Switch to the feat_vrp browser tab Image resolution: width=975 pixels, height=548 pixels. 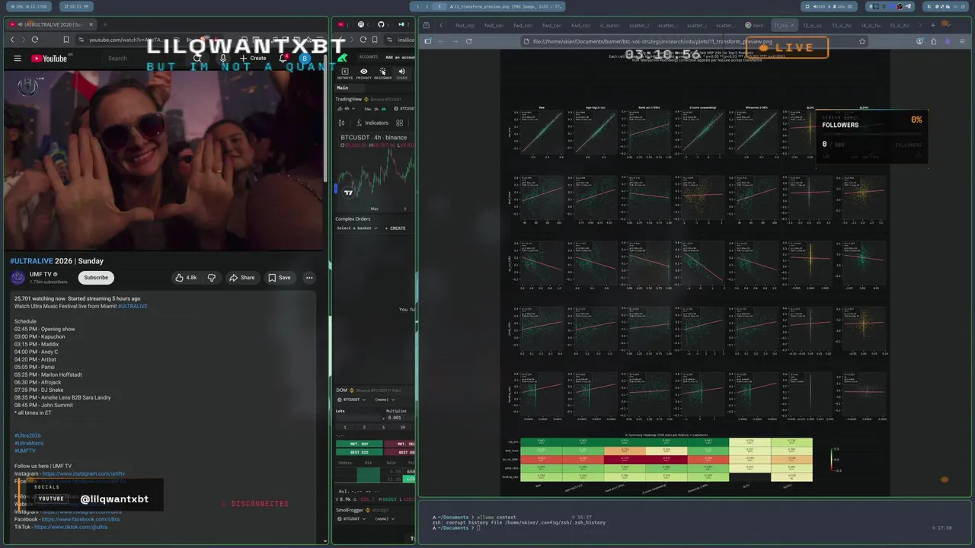click(465, 25)
